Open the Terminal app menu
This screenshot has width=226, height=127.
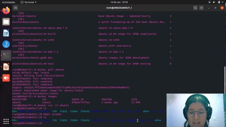click(x=29, y=2)
